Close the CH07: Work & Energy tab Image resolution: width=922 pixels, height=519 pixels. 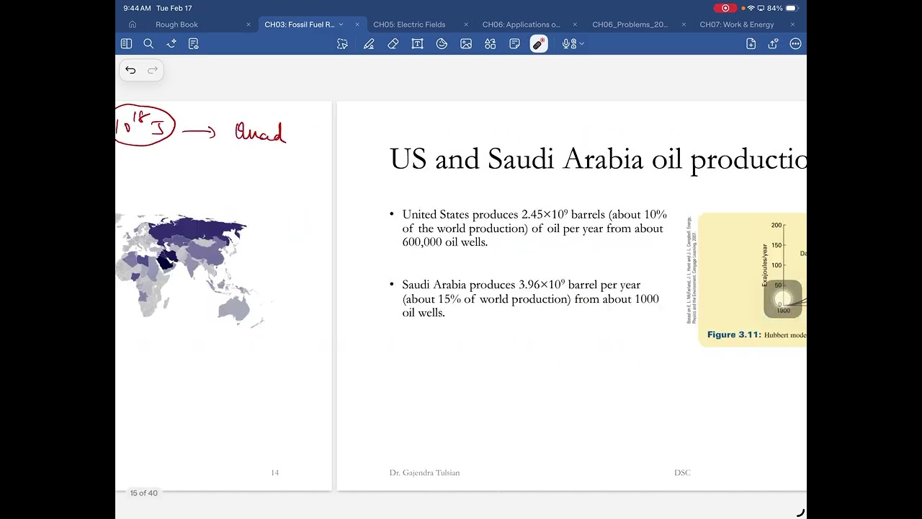(792, 25)
